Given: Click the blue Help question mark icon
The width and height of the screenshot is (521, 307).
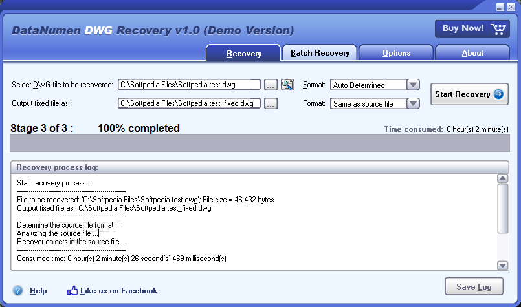Looking at the screenshot, I should pos(17,291).
